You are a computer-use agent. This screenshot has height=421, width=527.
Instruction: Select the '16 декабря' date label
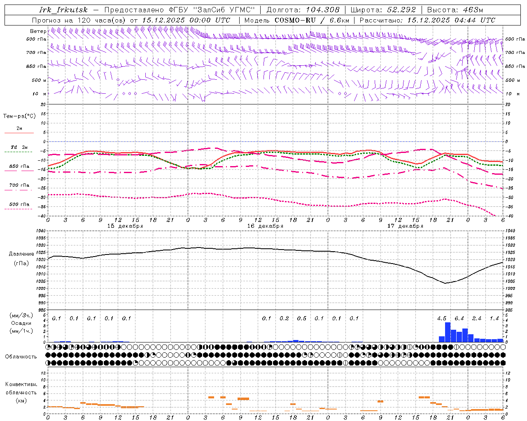[265, 226]
